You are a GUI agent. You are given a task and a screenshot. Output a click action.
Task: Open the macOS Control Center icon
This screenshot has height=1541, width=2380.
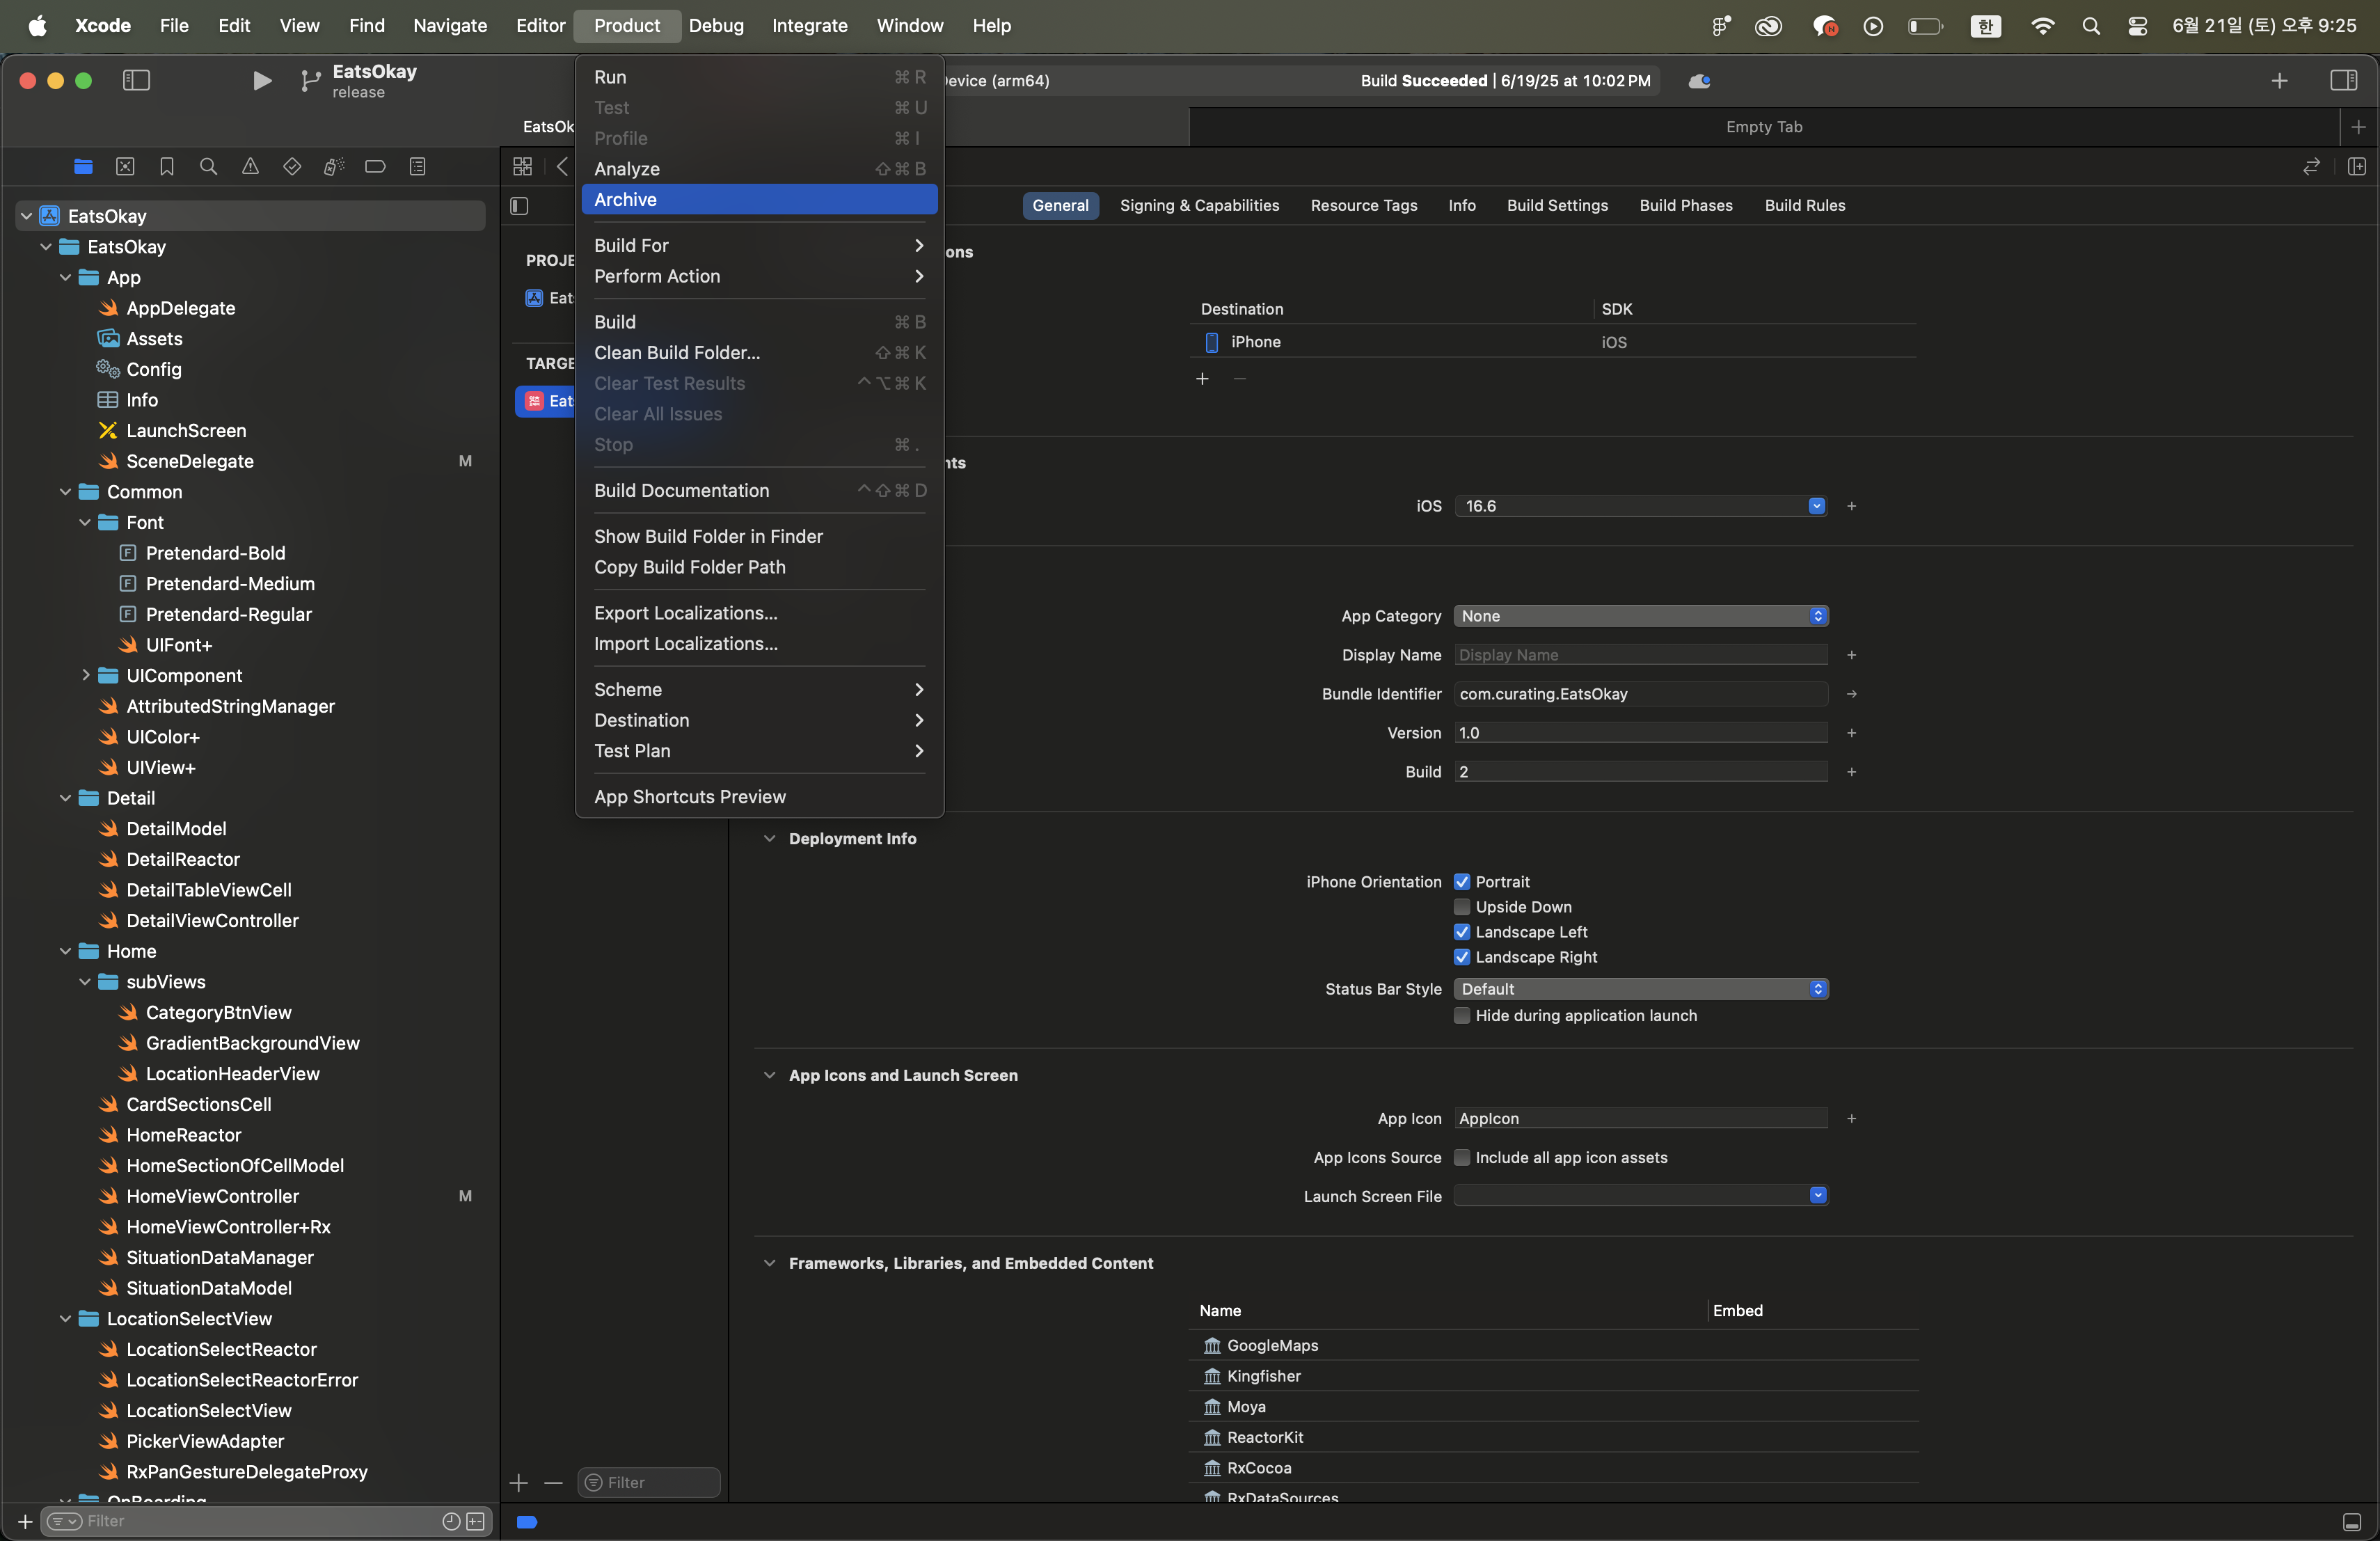click(x=2137, y=26)
